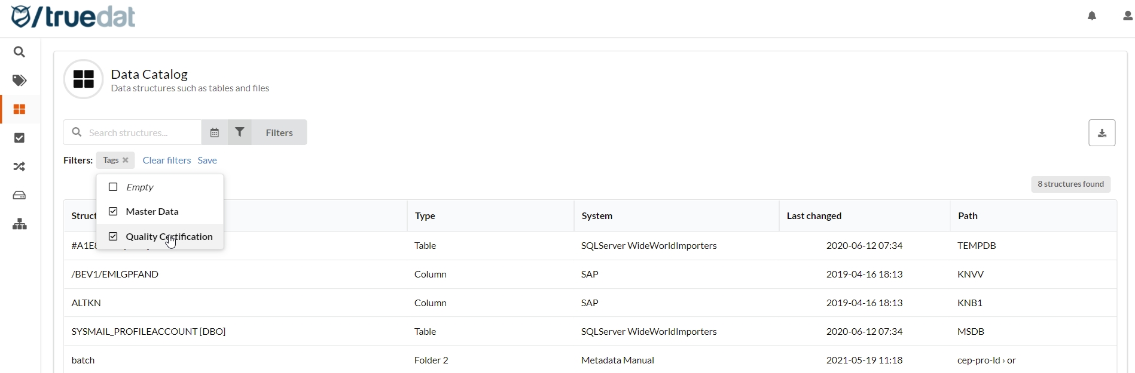Sort by the Last changed column header

click(814, 216)
